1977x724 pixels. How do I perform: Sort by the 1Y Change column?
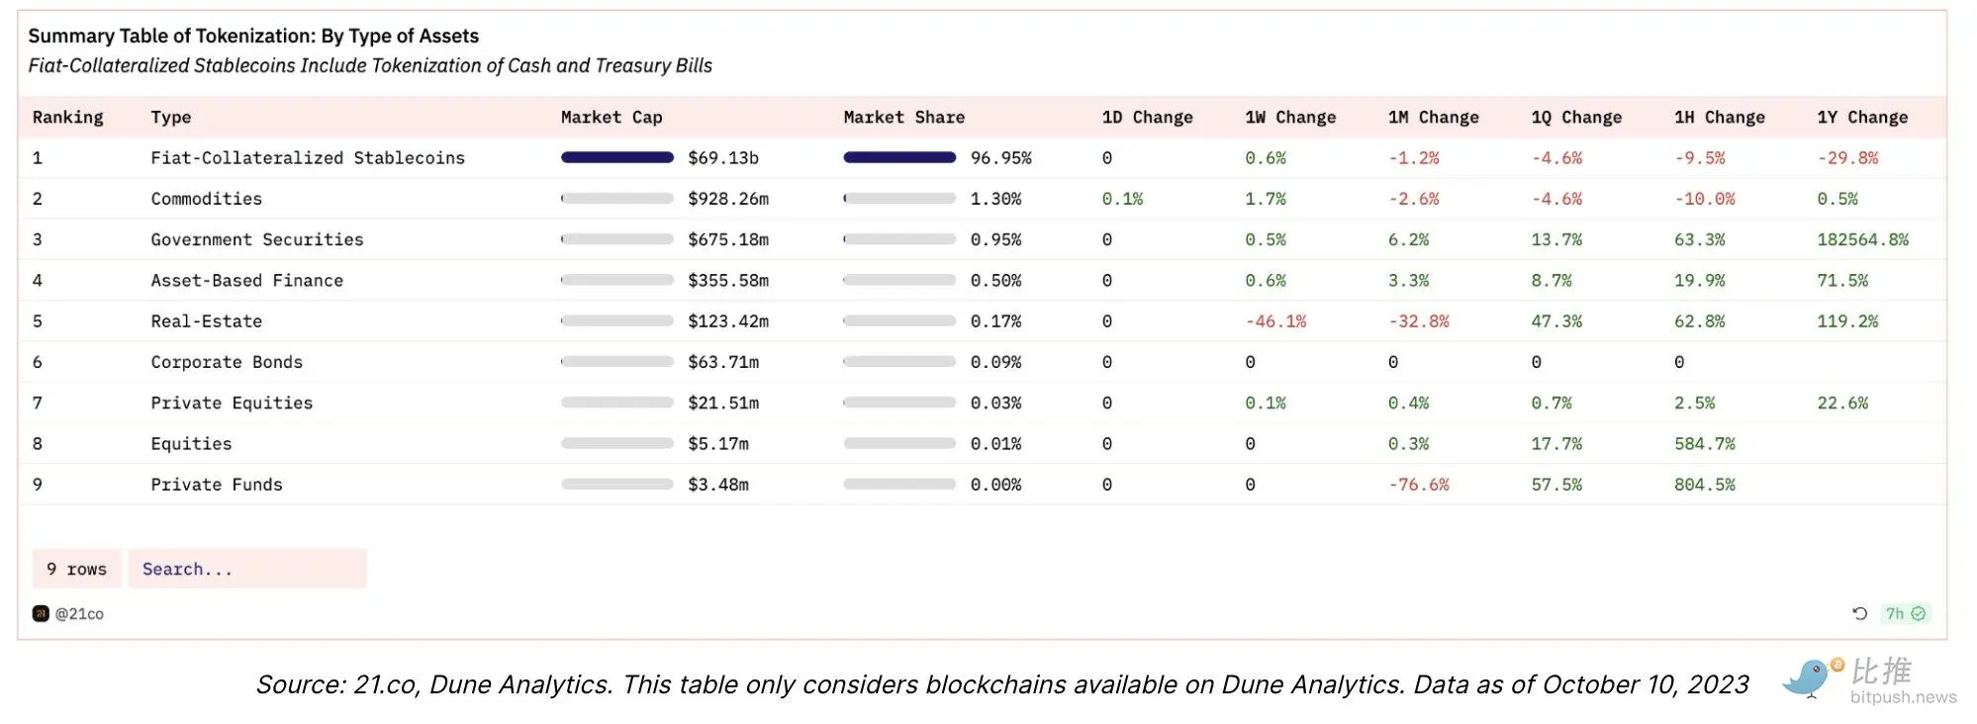coord(1862,118)
